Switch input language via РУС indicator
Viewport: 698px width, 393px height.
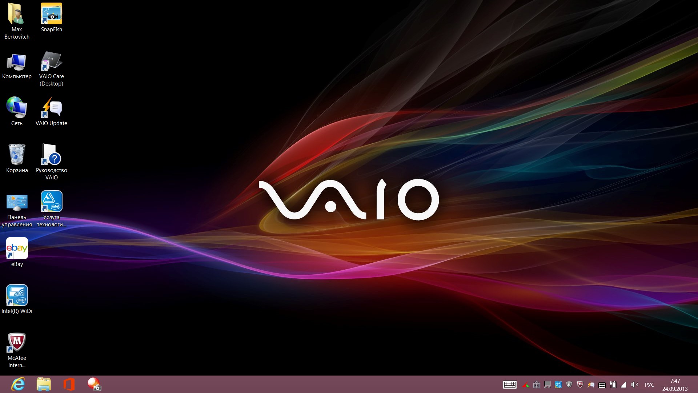click(x=649, y=385)
